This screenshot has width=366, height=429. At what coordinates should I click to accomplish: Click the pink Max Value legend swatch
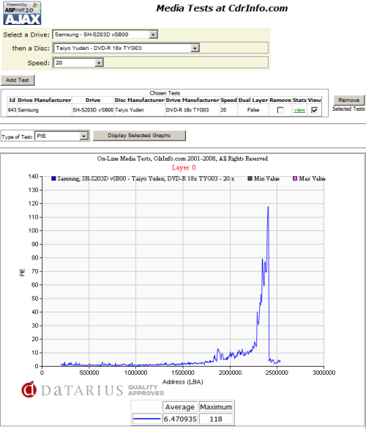click(295, 178)
